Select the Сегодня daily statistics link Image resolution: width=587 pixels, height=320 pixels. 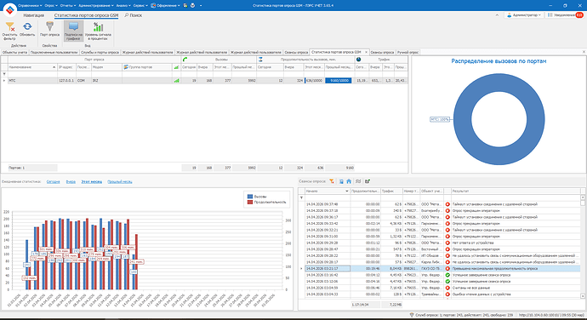point(53,182)
